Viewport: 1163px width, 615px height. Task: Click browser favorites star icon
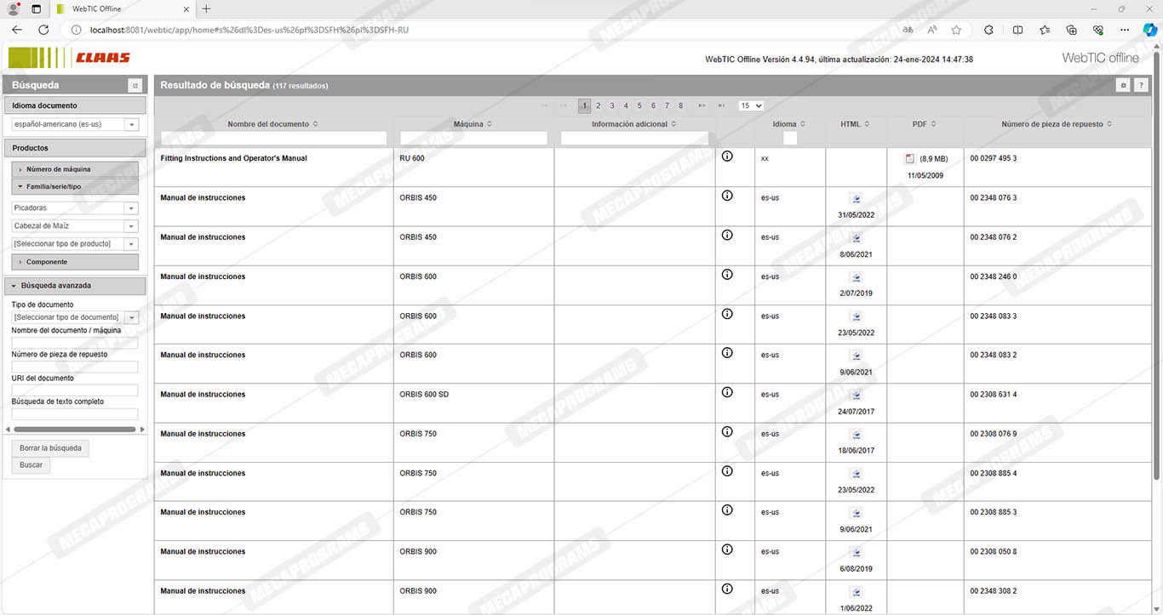tap(956, 30)
